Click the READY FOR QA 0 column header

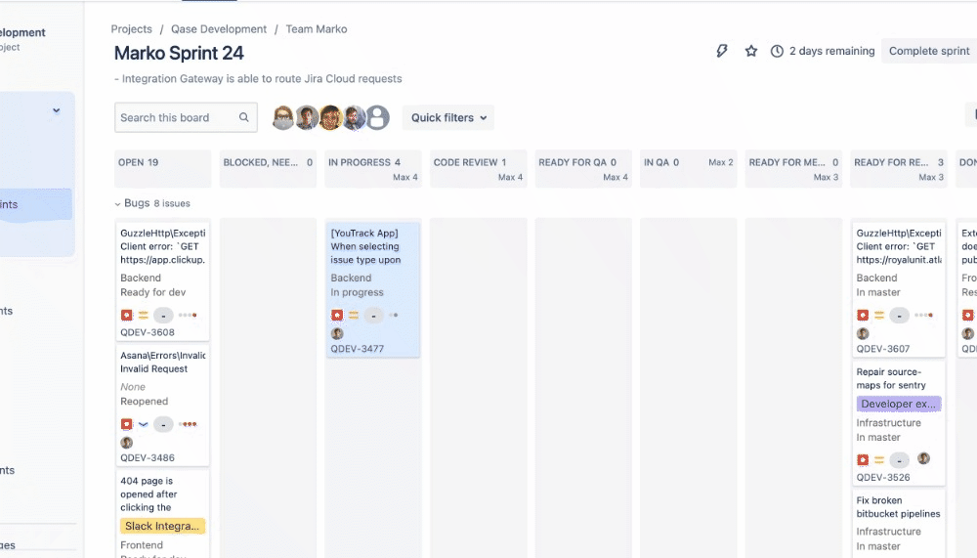point(583,168)
